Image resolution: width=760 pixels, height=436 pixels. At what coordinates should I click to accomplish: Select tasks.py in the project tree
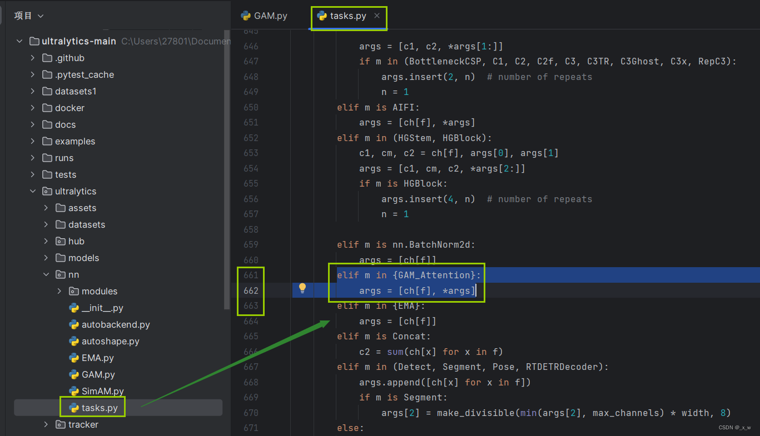[100, 408]
